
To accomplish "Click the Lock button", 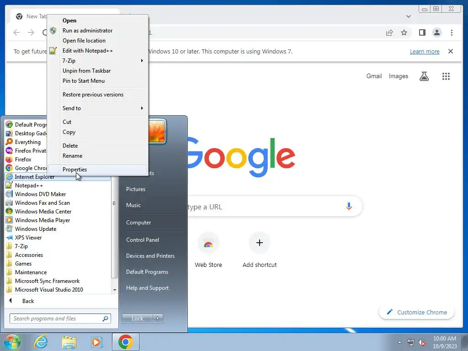I will pyautogui.click(x=137, y=319).
